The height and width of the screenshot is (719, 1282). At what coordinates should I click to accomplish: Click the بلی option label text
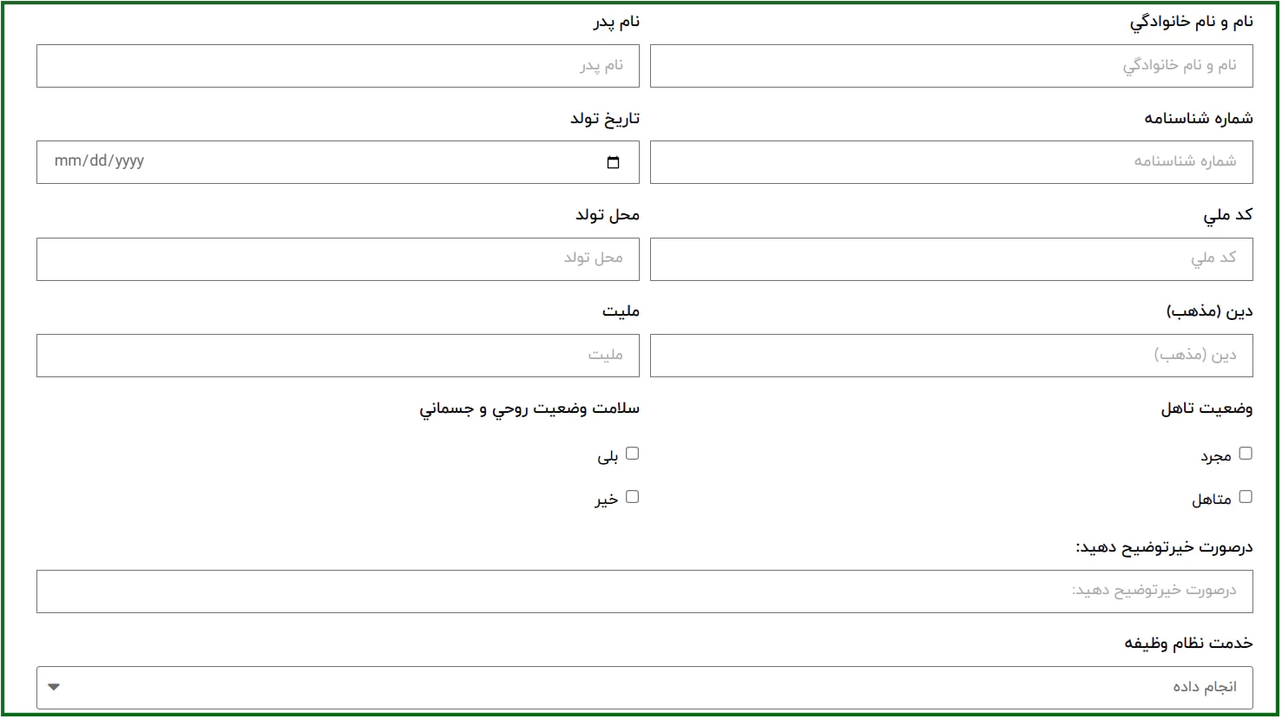point(608,456)
